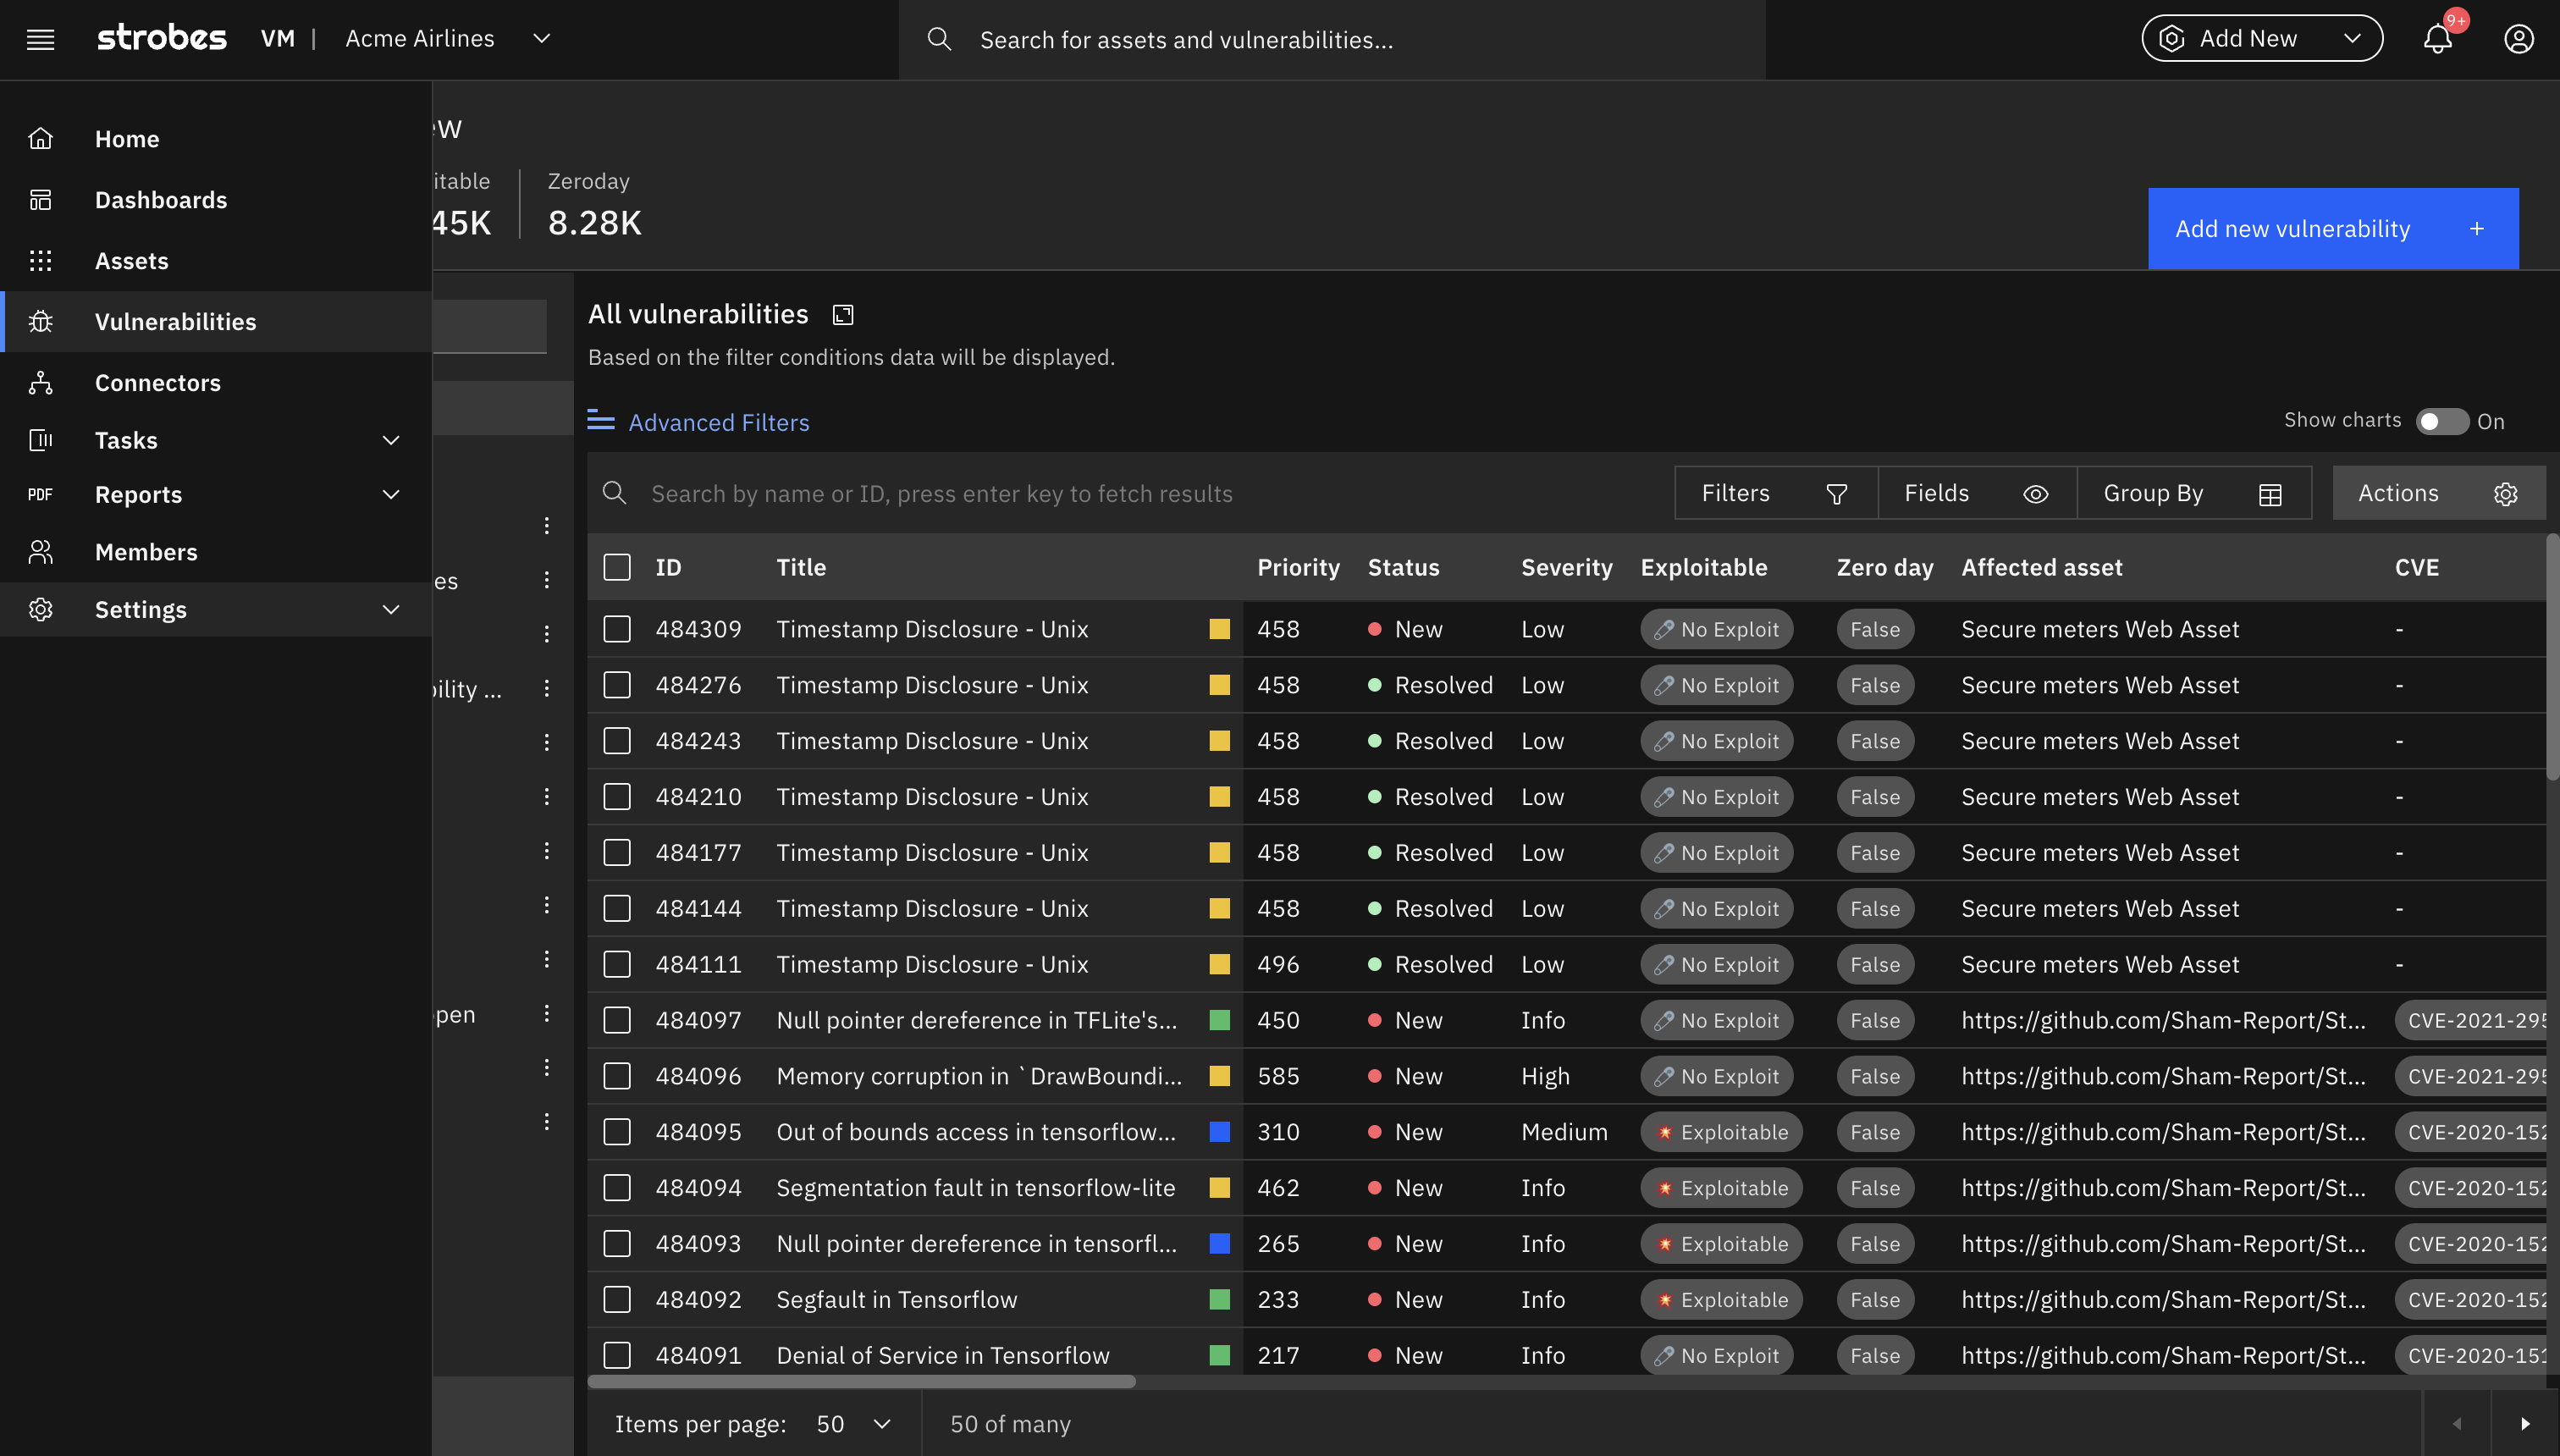The image size is (2560, 1456).
Task: Go to next page arrow
Action: tap(2525, 1423)
